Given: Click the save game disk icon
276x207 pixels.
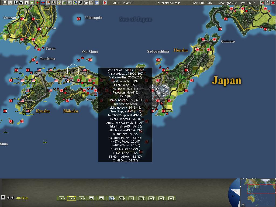Looking at the screenshot, I should (x=5, y=3).
